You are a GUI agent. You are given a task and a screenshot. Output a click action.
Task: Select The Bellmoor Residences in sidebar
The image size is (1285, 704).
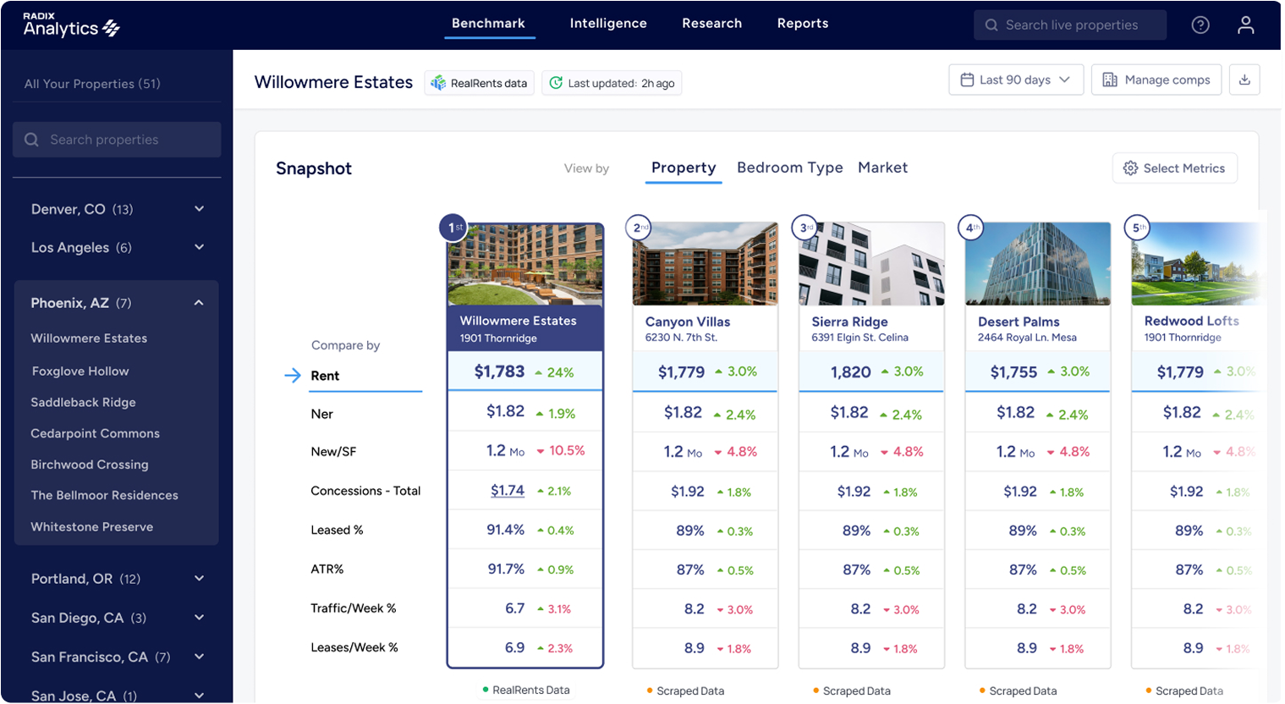104,496
